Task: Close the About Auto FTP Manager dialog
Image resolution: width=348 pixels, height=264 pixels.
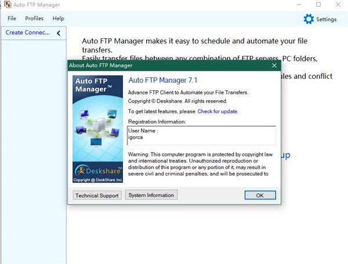Action: coord(274,65)
